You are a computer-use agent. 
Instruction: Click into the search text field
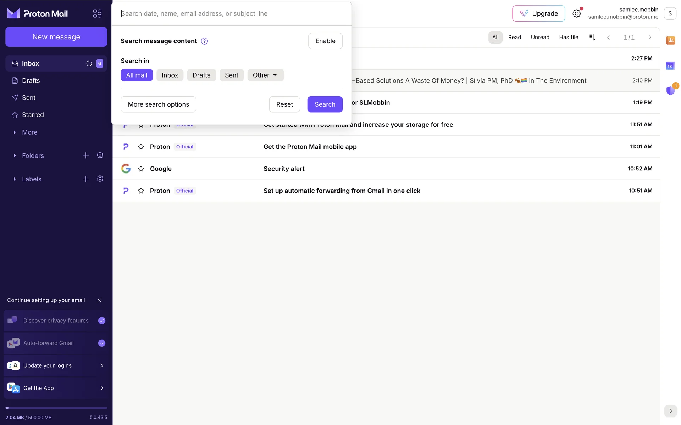pos(231,13)
